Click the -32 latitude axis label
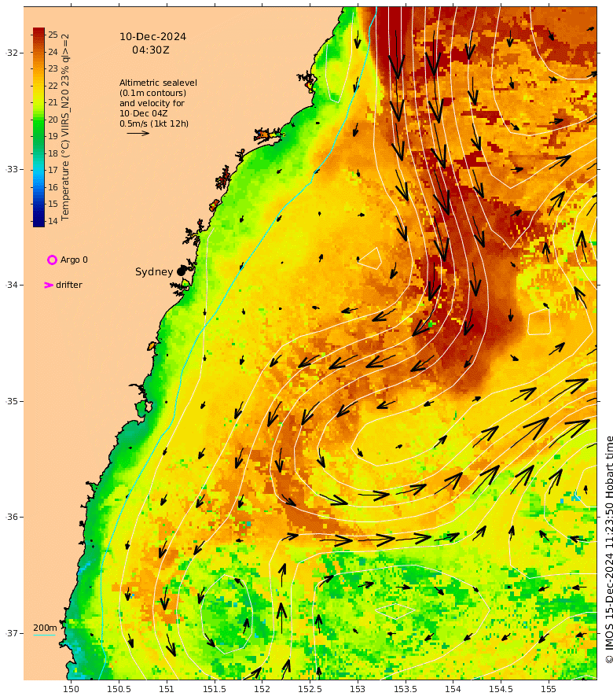Screen dimensions: 613x700 pos(13,53)
